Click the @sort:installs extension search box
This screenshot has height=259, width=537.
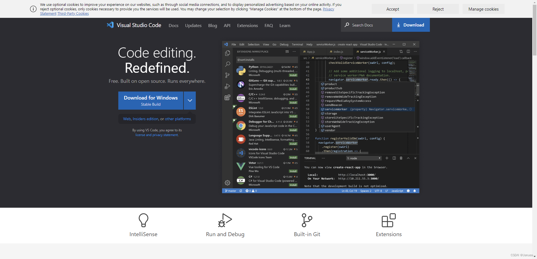[267, 60]
